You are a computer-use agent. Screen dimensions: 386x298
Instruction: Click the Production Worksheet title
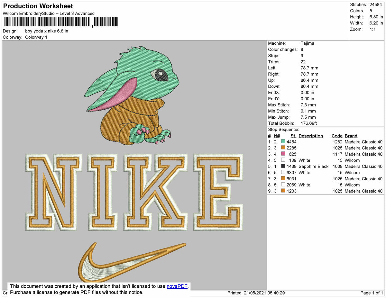pos(38,6)
